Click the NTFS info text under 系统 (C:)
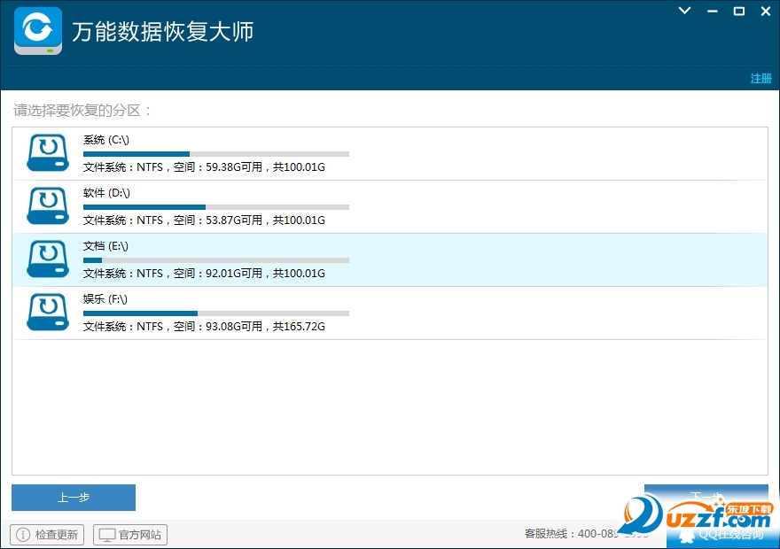The width and height of the screenshot is (780, 549). point(204,166)
